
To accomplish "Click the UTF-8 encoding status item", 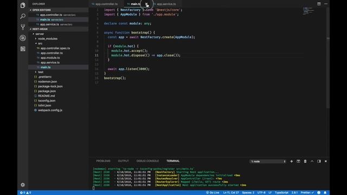I will pos(261,193).
